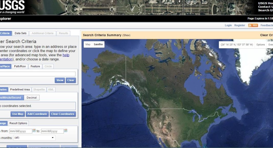The height and width of the screenshot is (148, 273).
Task: Open the Result Options tab
Action: pyautogui.click(x=18, y=123)
